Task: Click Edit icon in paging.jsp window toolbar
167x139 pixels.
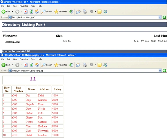Action: (x=91, y=65)
